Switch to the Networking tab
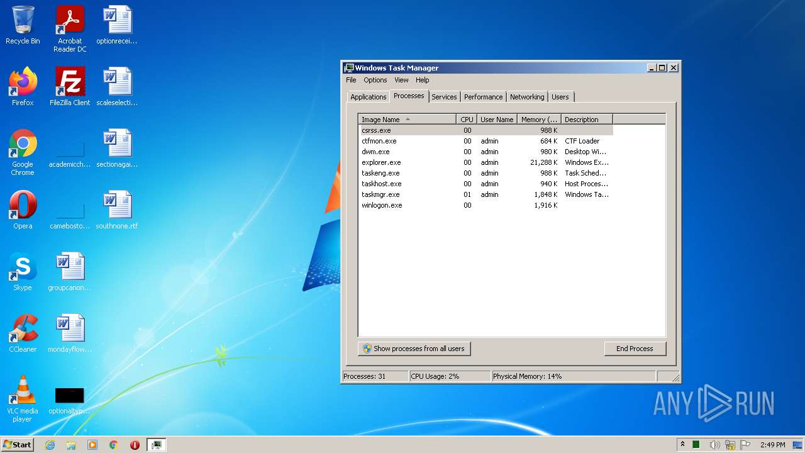The height and width of the screenshot is (453, 805). (527, 97)
